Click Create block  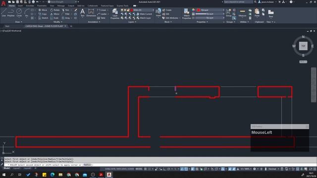tap(167, 10)
